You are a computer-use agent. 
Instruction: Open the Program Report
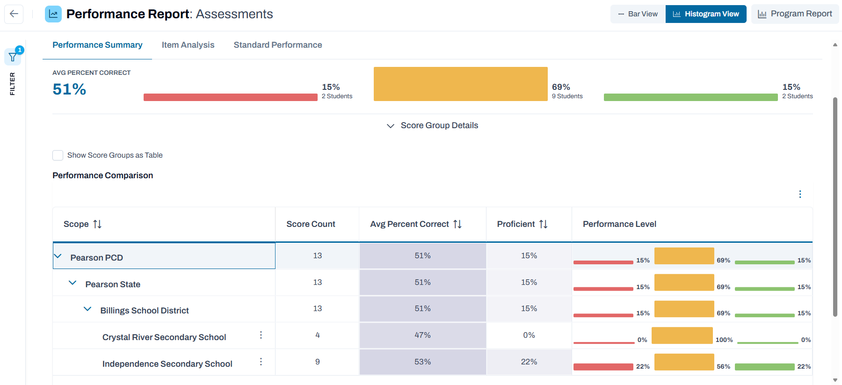click(795, 14)
